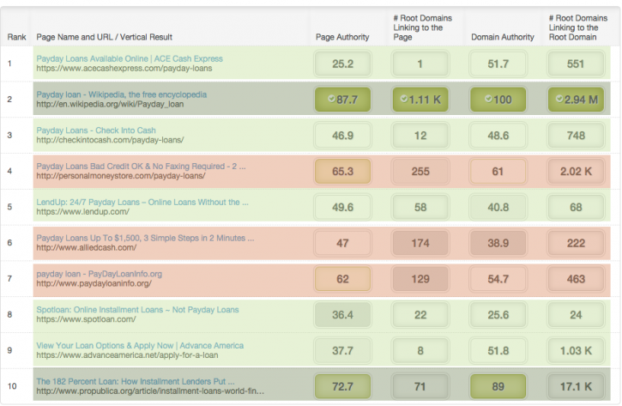The height and width of the screenshot is (406, 622).
Task: Click the rank 10 number cell
Action: pos(12,386)
